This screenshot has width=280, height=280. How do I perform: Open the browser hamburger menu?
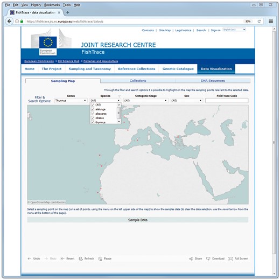coord(271,22)
